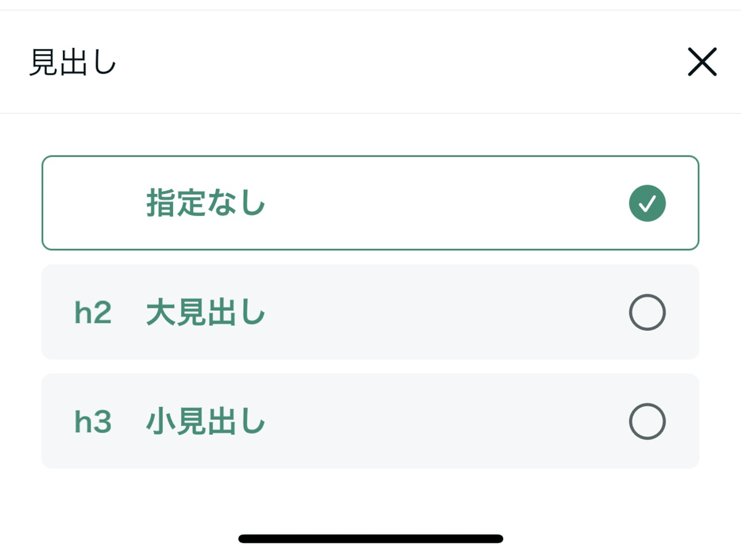
Task: Set heading to large via h2 row
Action: 371,312
